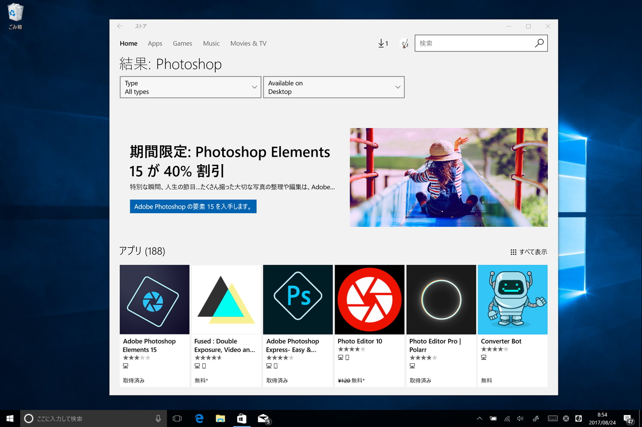
Task: Open the Windows Start menu
Action: click(x=10, y=418)
